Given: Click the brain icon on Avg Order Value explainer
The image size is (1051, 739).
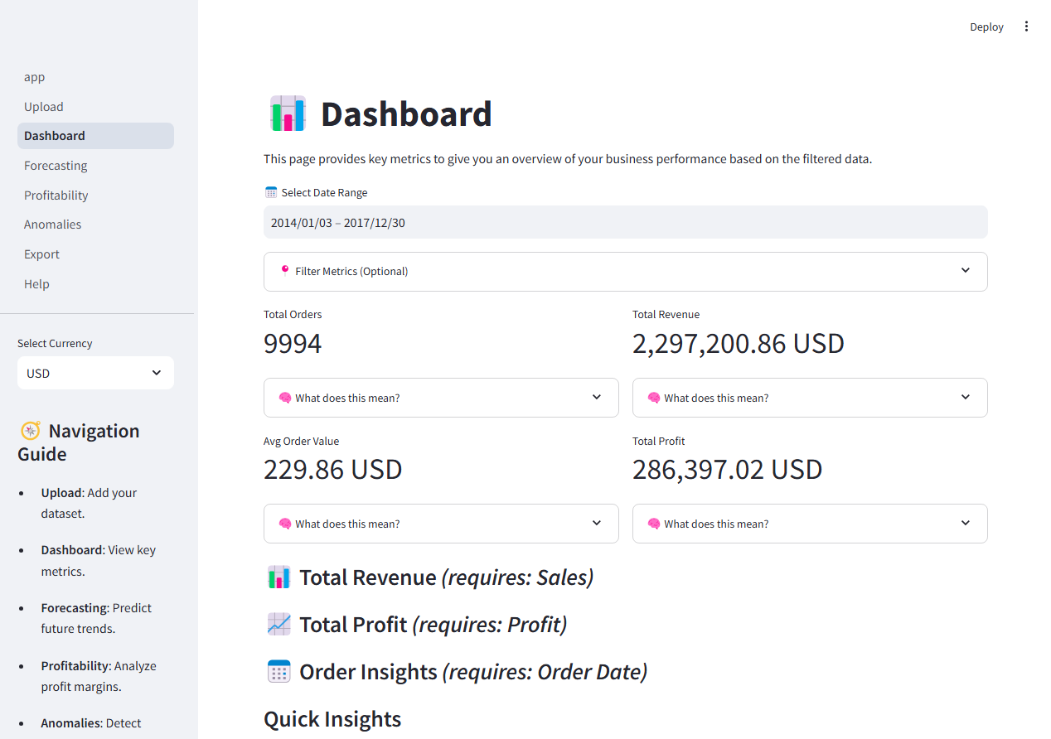Looking at the screenshot, I should pyautogui.click(x=285, y=523).
